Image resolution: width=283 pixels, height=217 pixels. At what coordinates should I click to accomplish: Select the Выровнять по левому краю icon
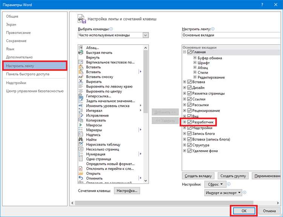click(x=81, y=86)
